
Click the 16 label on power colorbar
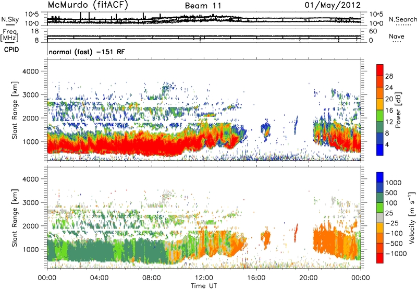(x=389, y=111)
